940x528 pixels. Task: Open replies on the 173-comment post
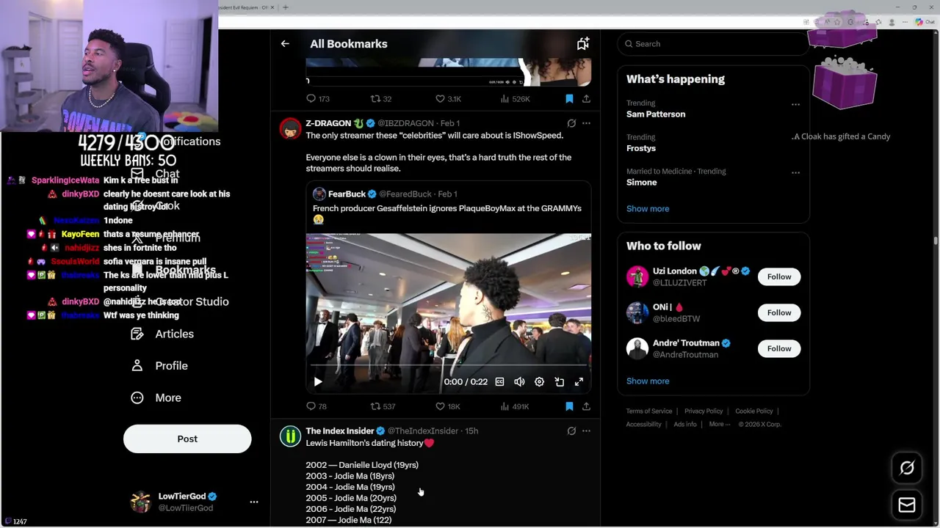tap(318, 98)
